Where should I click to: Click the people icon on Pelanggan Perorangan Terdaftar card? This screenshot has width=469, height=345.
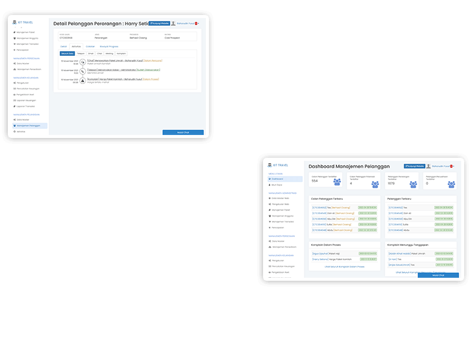(413, 184)
